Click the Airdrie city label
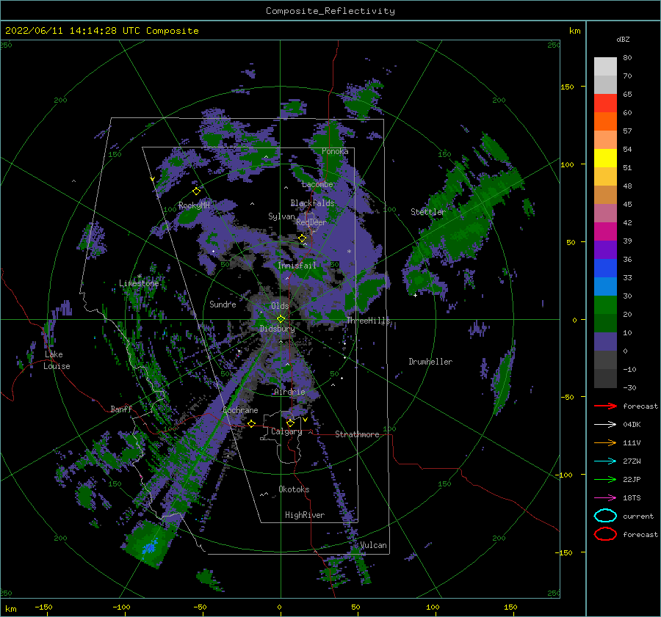This screenshot has height=617, width=661. tap(289, 392)
